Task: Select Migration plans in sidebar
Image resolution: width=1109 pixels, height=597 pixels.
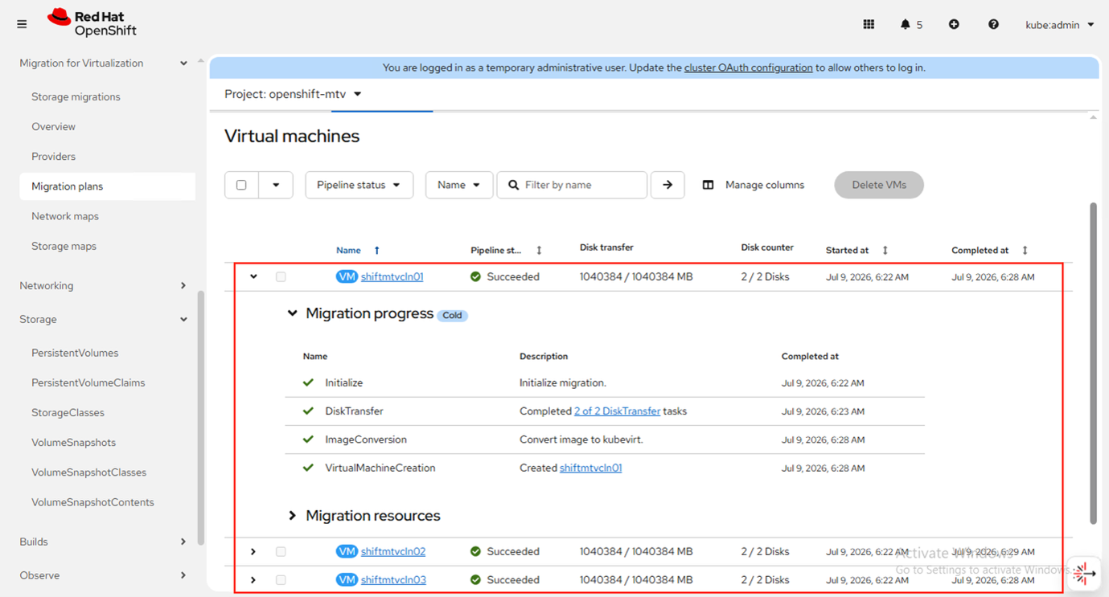Action: (x=107, y=186)
